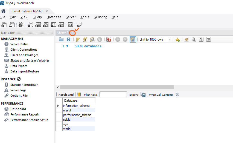The height and width of the screenshot is (143, 233).
Task: Show the find panel magnifier icon
Action: [x=194, y=39]
